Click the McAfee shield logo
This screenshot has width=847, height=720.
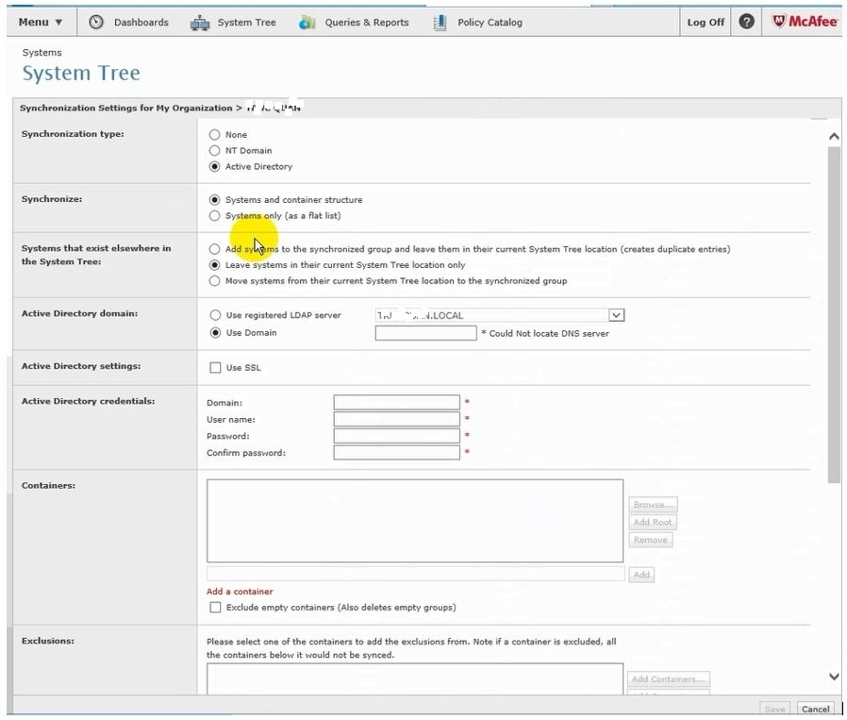point(780,22)
